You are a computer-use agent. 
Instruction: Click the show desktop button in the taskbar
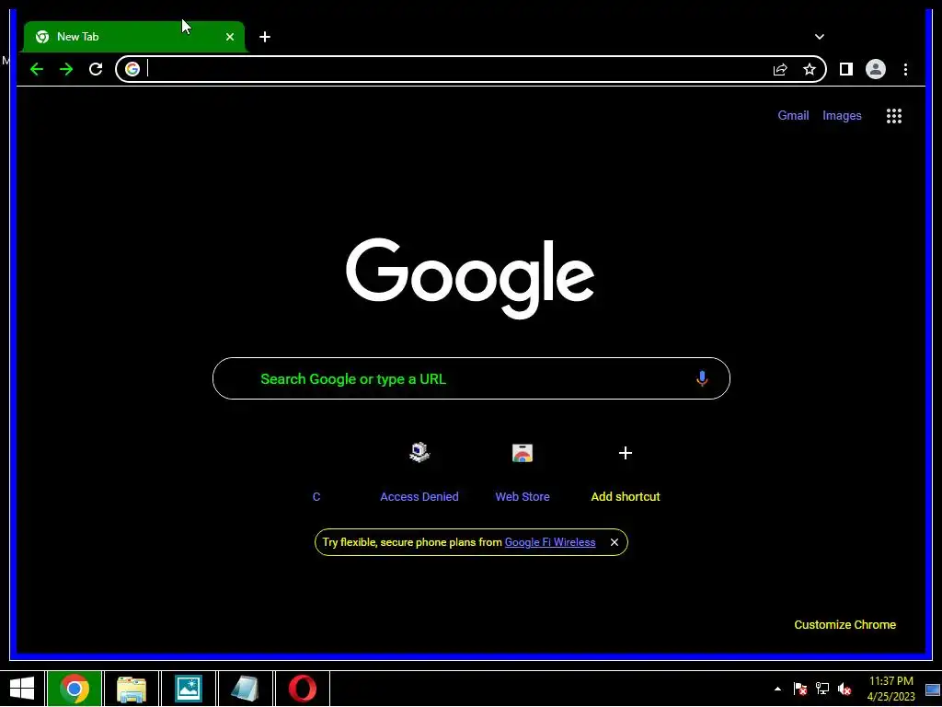[x=933, y=689]
